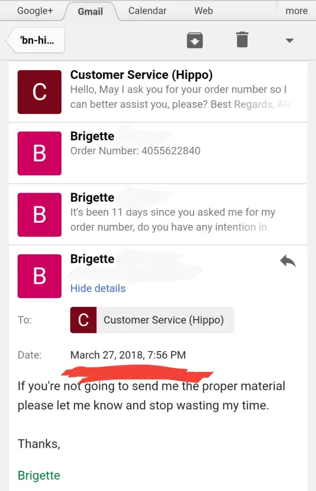Select the Gmail tab

[x=91, y=11]
